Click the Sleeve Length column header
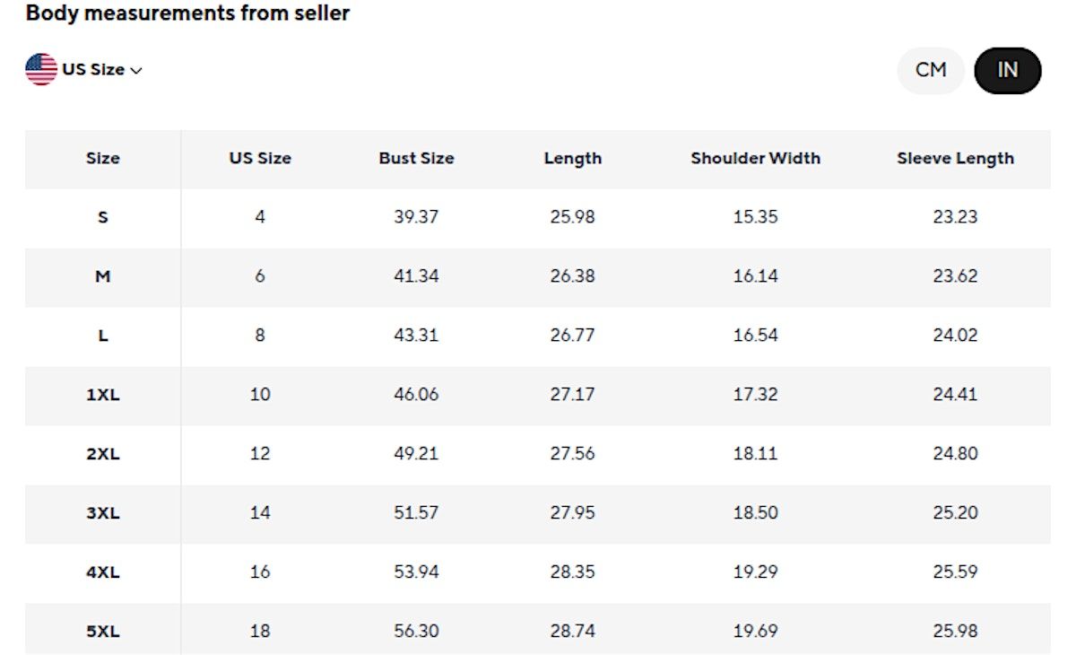This screenshot has height=655, width=1076. (x=955, y=158)
